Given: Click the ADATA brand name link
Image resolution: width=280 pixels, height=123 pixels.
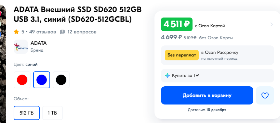Looking at the screenshot, I should (x=39, y=43).
